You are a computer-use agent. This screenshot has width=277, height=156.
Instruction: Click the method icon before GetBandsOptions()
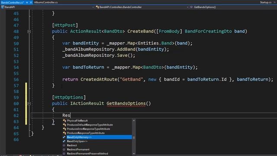coord(191,7)
